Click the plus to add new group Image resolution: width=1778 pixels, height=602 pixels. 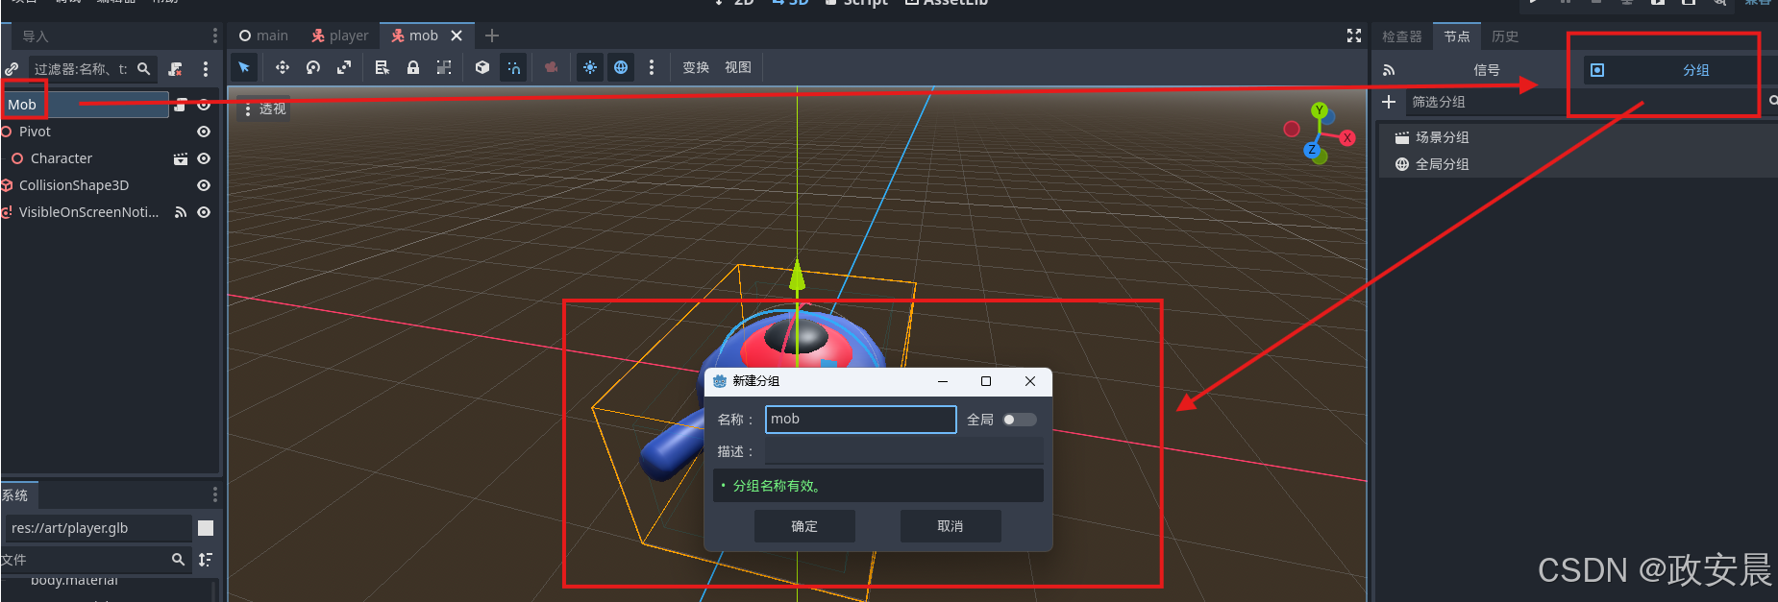tap(1389, 102)
